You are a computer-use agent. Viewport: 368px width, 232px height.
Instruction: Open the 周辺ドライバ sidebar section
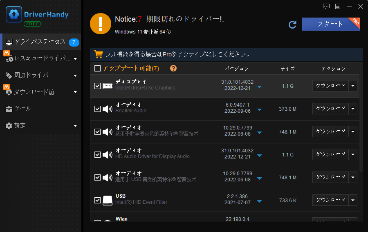pyautogui.click(x=41, y=76)
